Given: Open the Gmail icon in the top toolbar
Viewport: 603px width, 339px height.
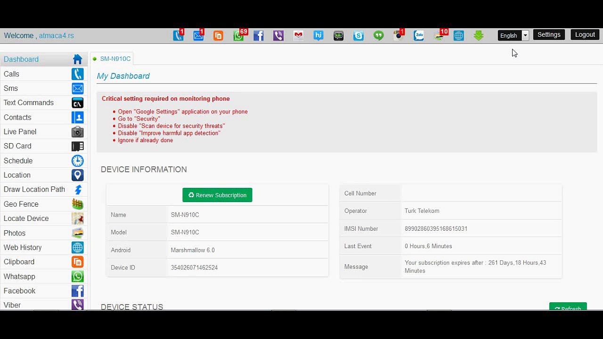Looking at the screenshot, I should click(298, 35).
